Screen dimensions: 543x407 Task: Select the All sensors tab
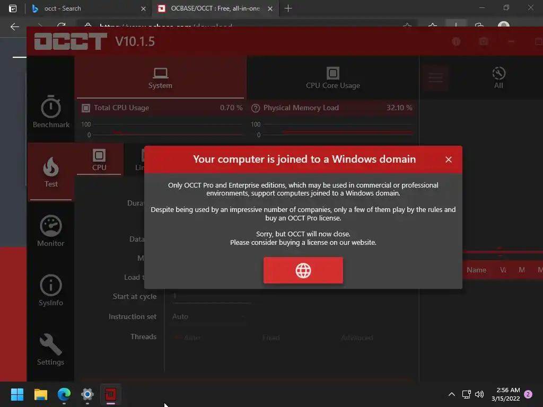[498, 78]
